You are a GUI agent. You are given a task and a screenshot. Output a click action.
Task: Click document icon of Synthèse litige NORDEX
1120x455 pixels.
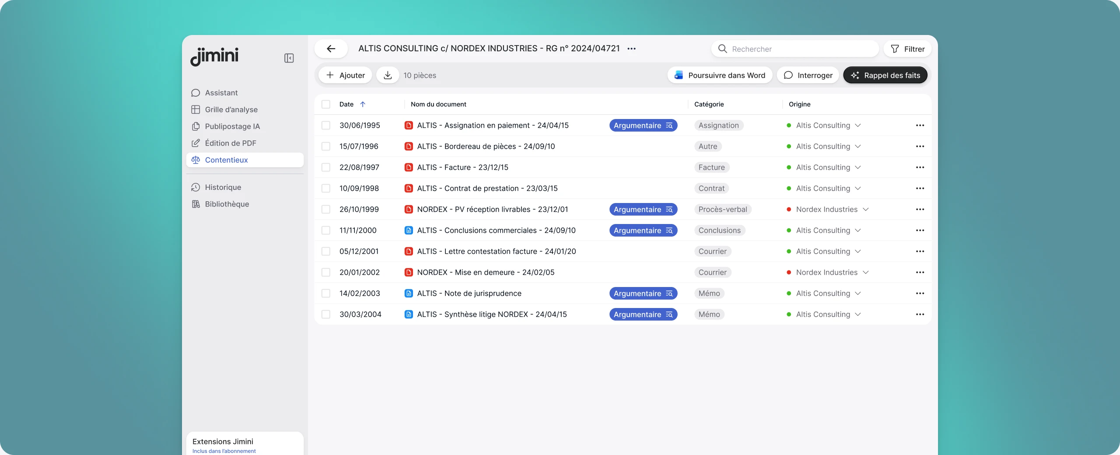pyautogui.click(x=409, y=315)
